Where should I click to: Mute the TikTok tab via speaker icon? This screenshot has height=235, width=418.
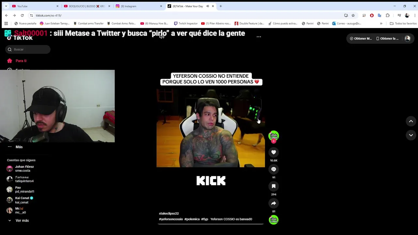pos(207,6)
